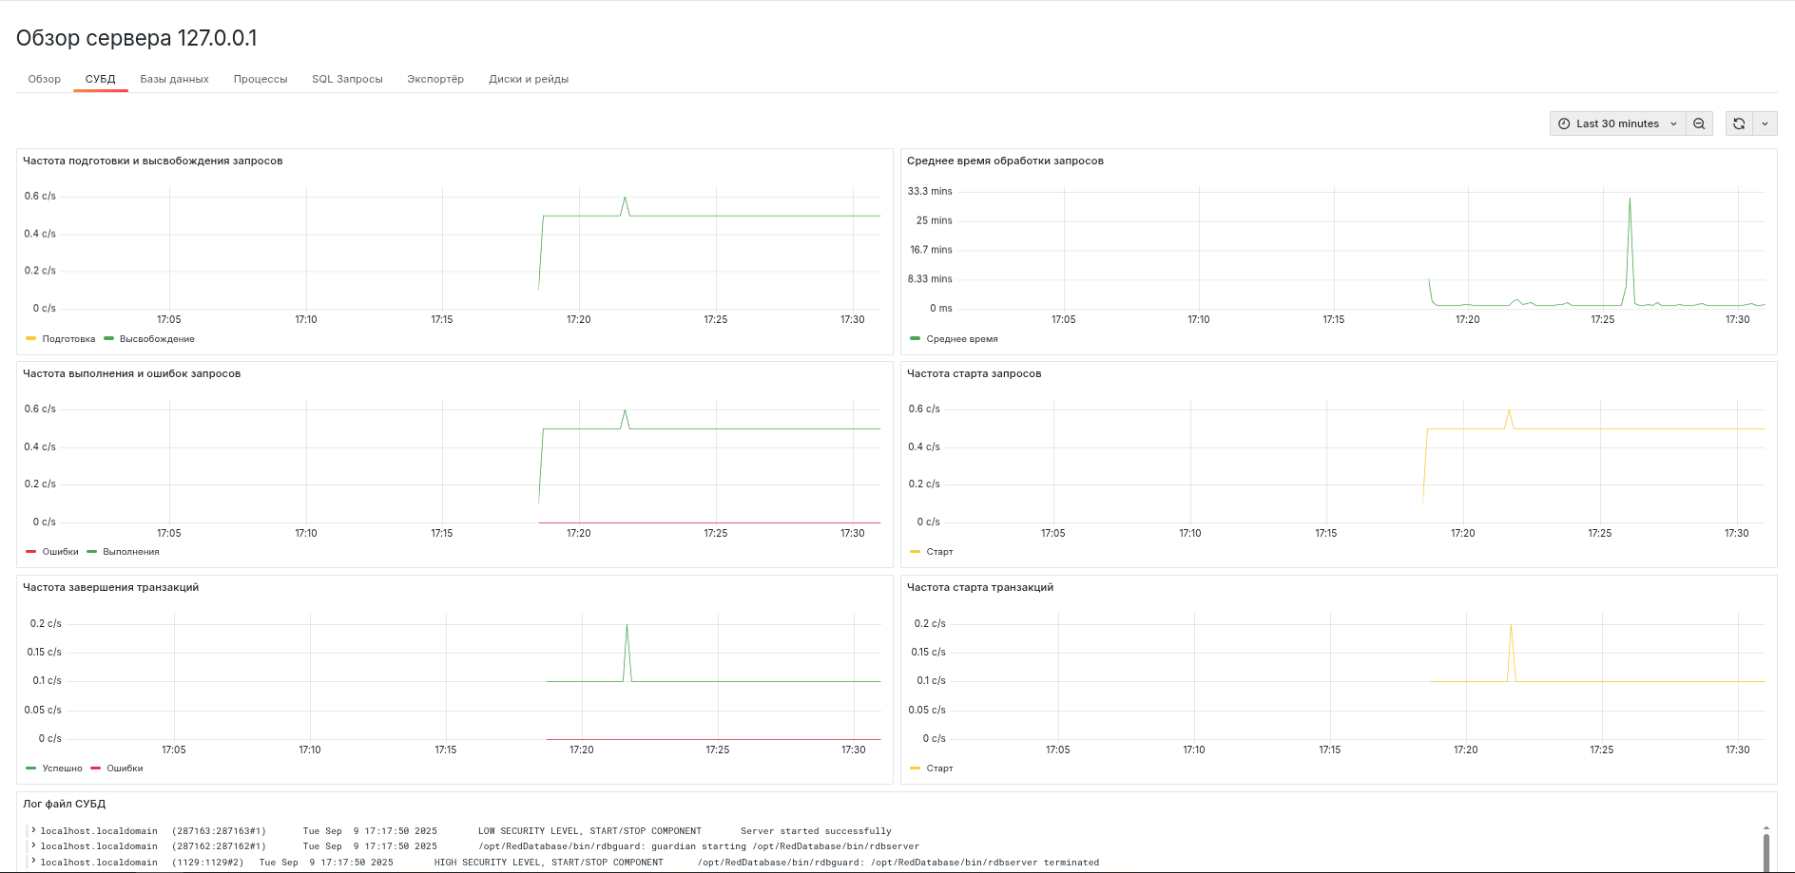
Task: Select the Процессы tab
Action: (x=260, y=79)
